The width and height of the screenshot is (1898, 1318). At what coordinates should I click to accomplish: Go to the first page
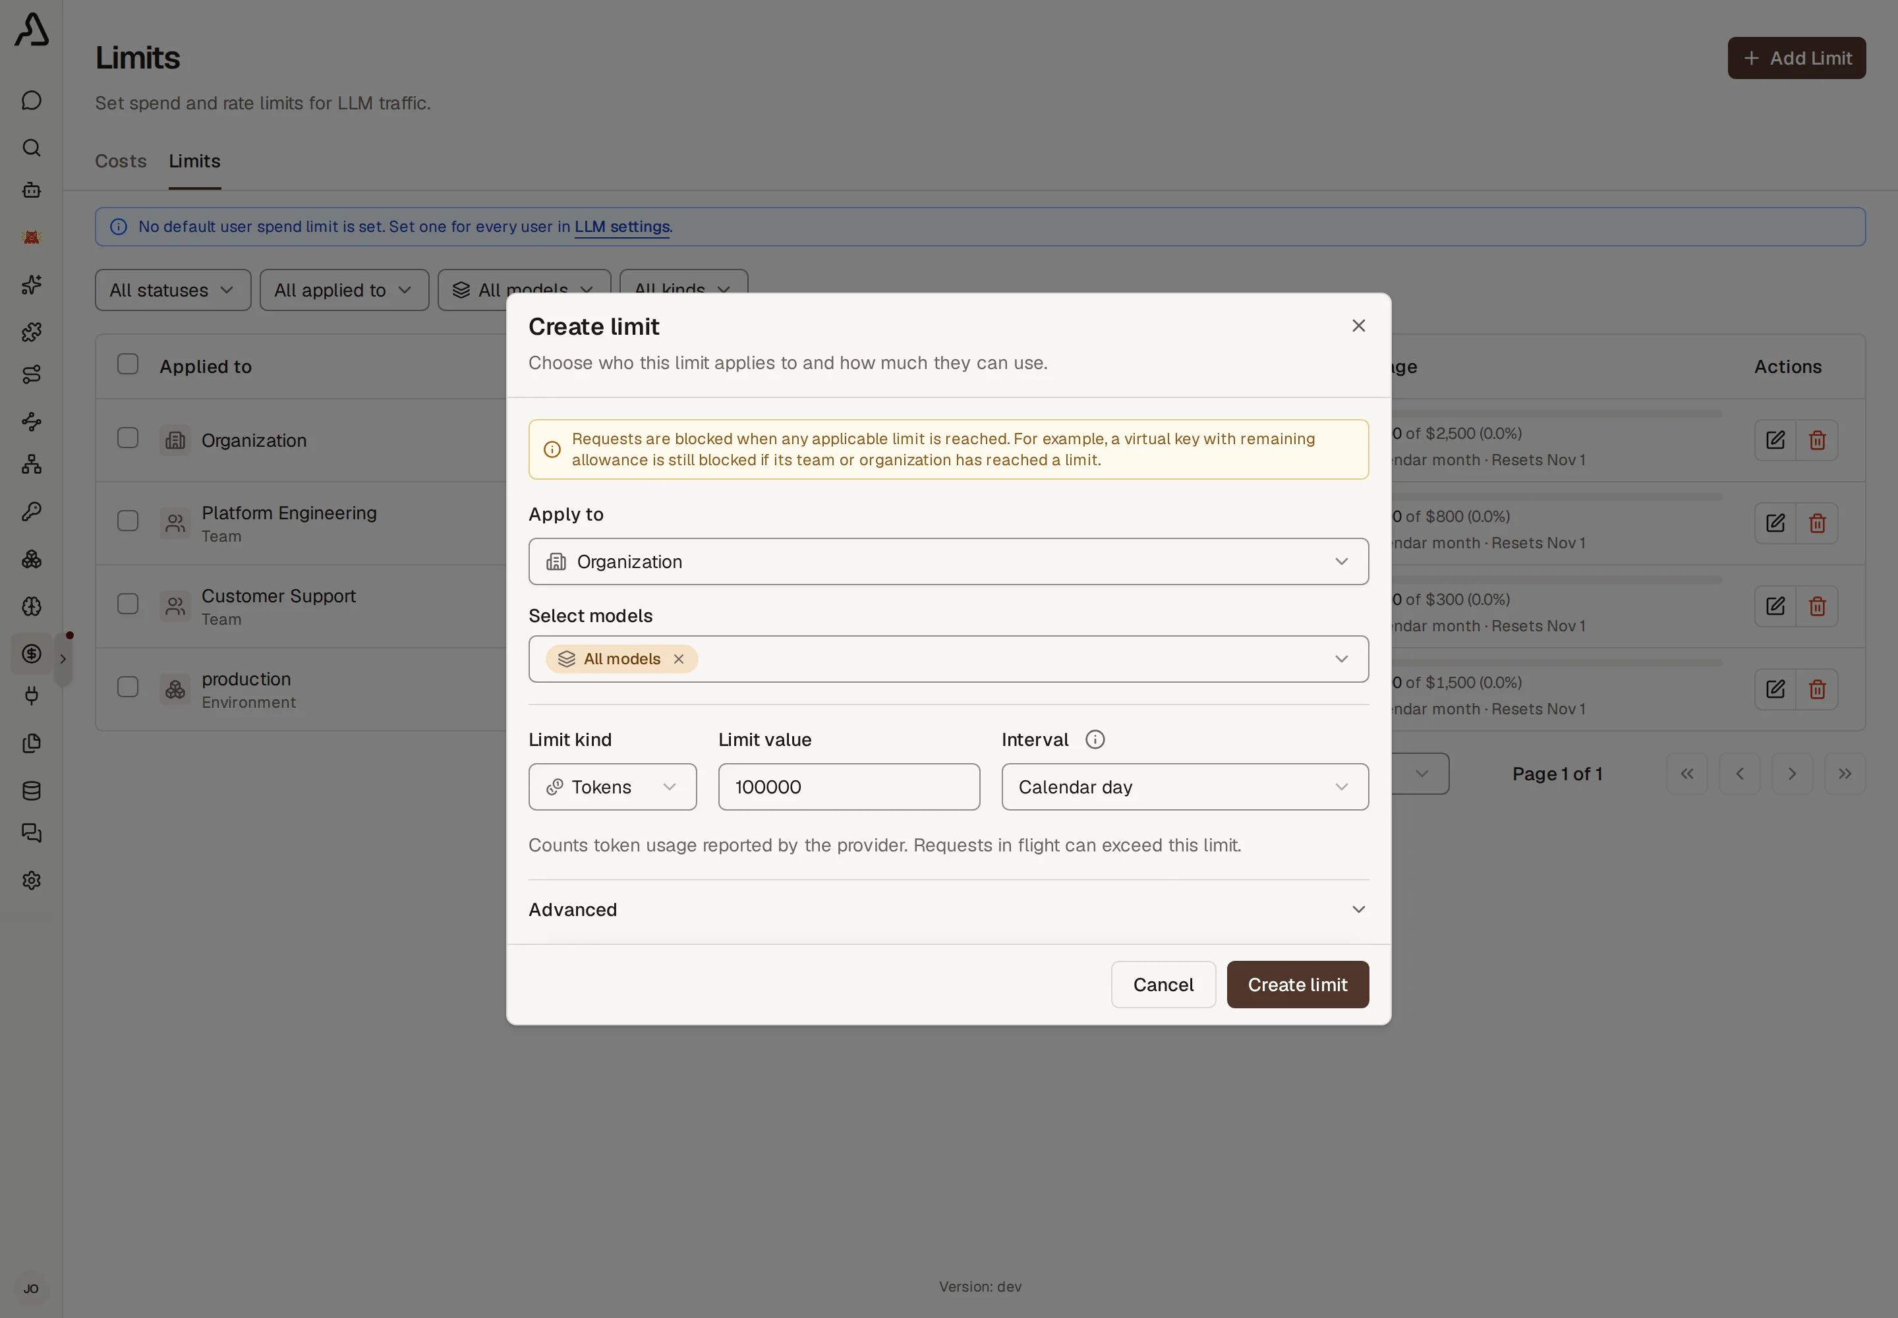(x=1686, y=774)
